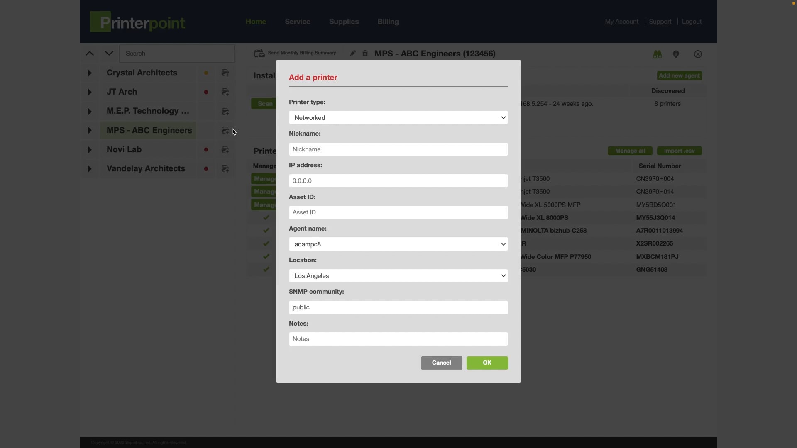Click inside the SNMP community field containing public
The width and height of the screenshot is (797, 448).
[398, 307]
